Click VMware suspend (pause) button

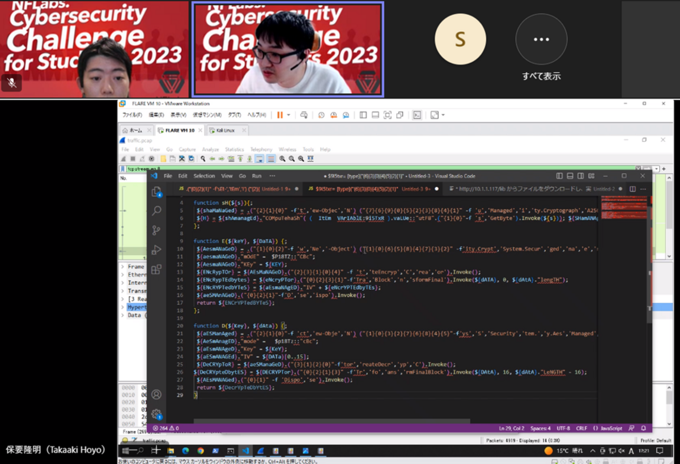pos(280,115)
